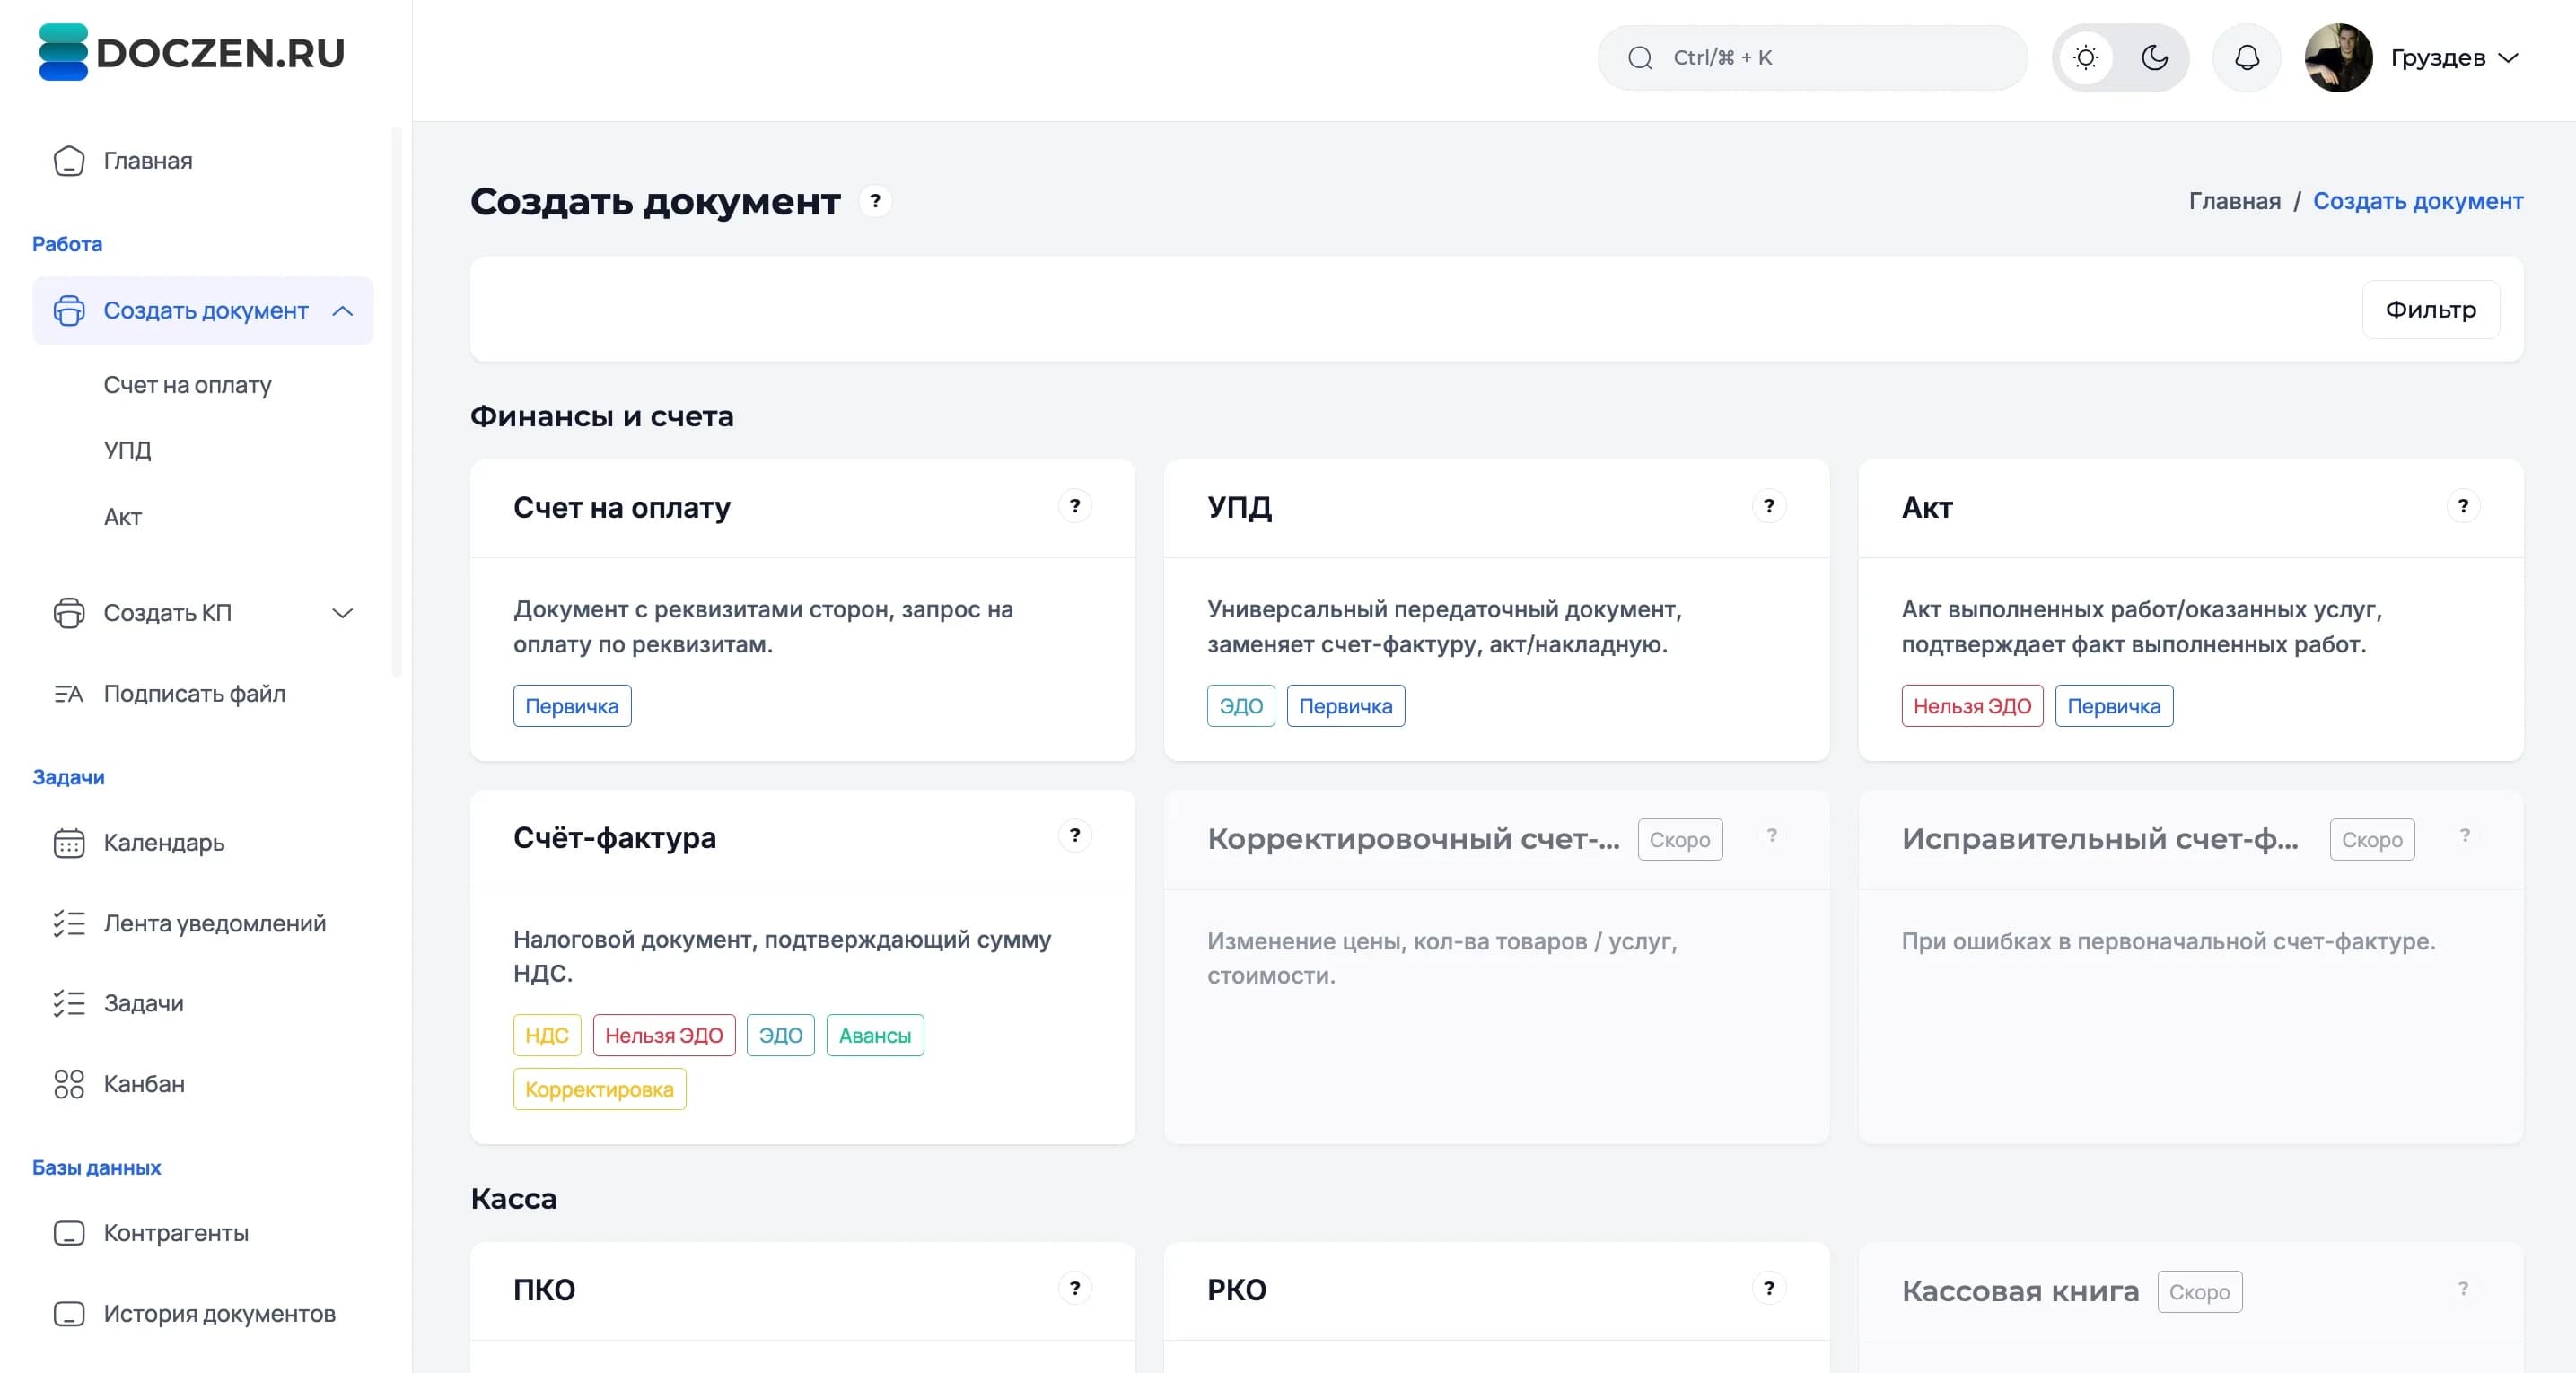Click Создать документ breadcrumb link
The image size is (2576, 1373).
click(x=2418, y=201)
